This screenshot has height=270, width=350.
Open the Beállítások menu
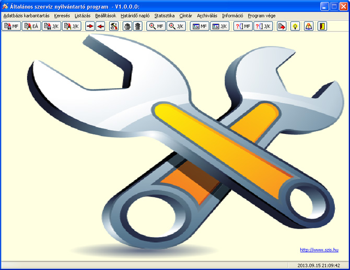pyautogui.click(x=106, y=16)
